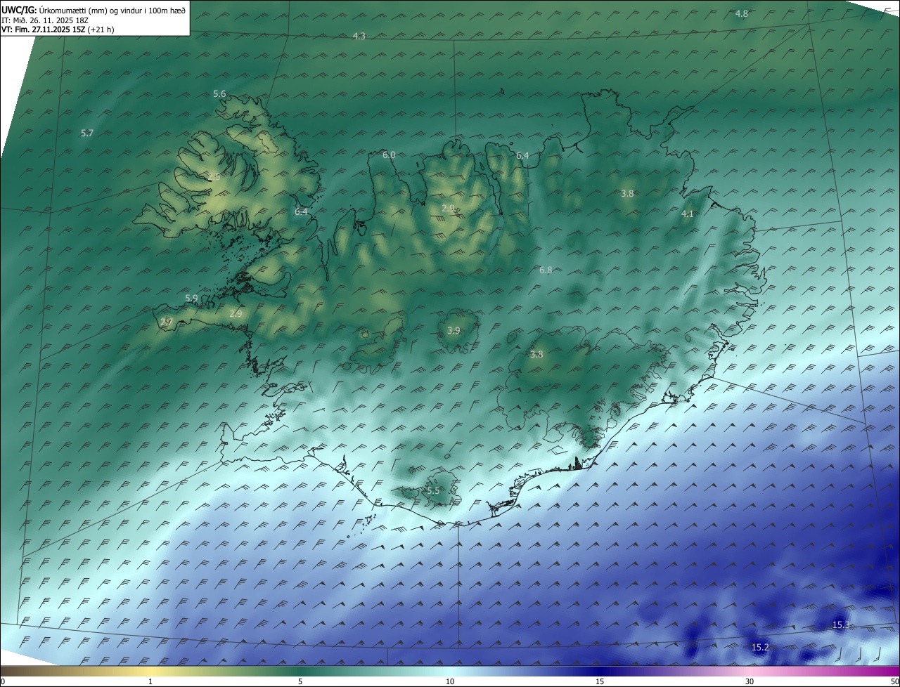This screenshot has width=900, height=687.
Task: Click the 5.9 value label
Action: [x=191, y=299]
